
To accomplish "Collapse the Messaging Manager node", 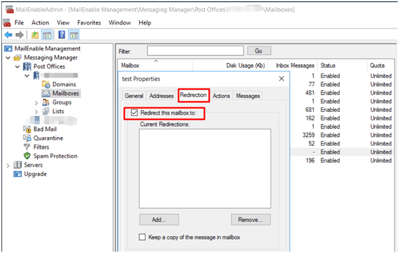I will (x=8, y=58).
